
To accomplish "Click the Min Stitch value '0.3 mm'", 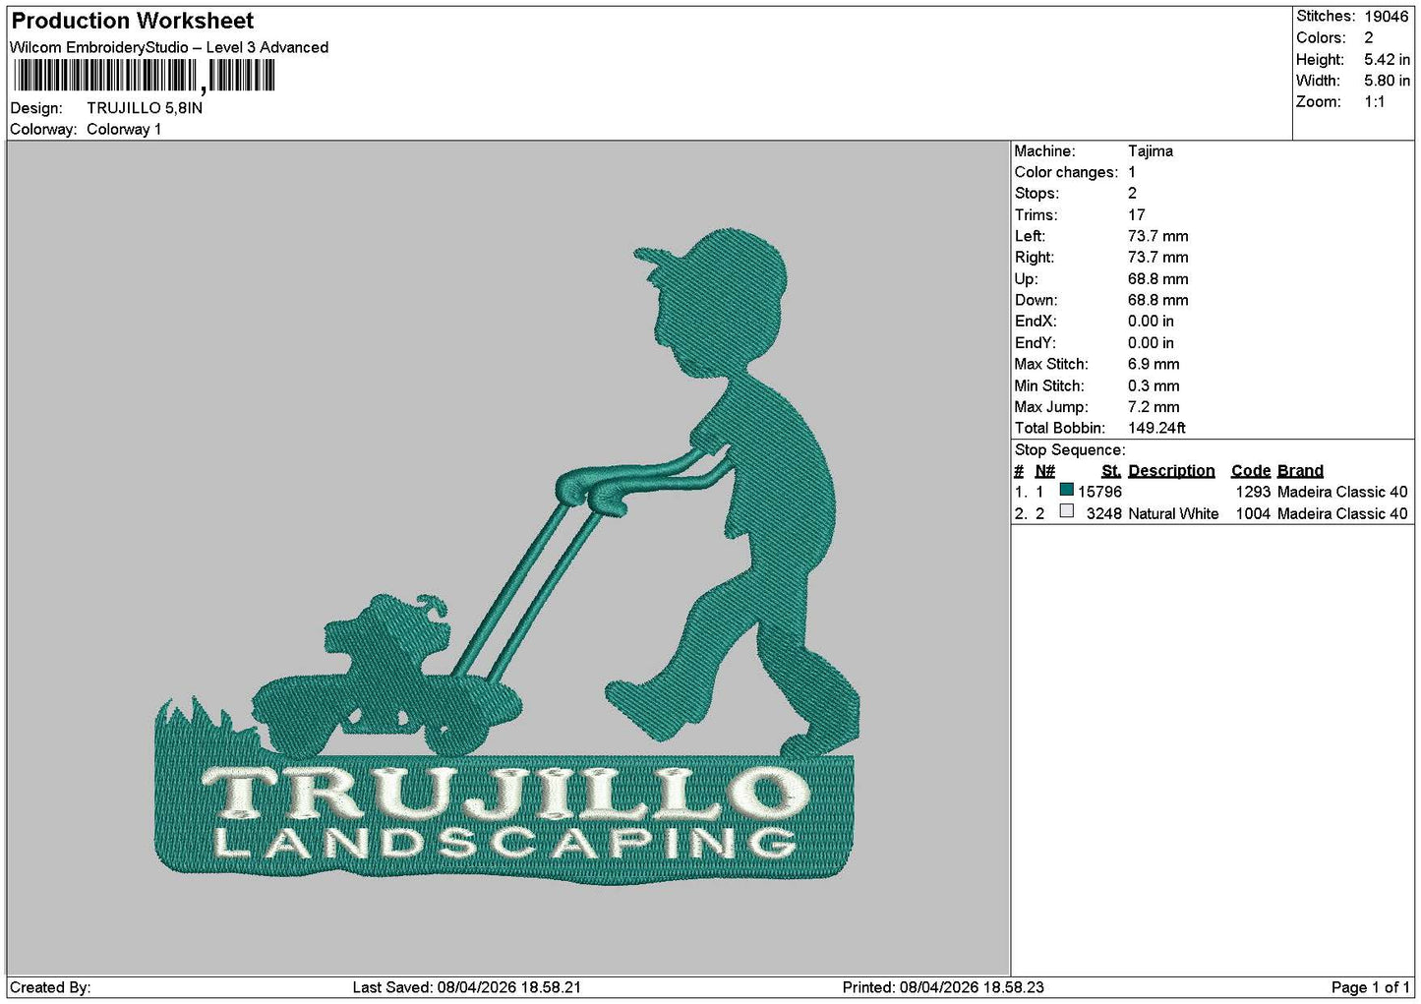I will pyautogui.click(x=1154, y=386).
